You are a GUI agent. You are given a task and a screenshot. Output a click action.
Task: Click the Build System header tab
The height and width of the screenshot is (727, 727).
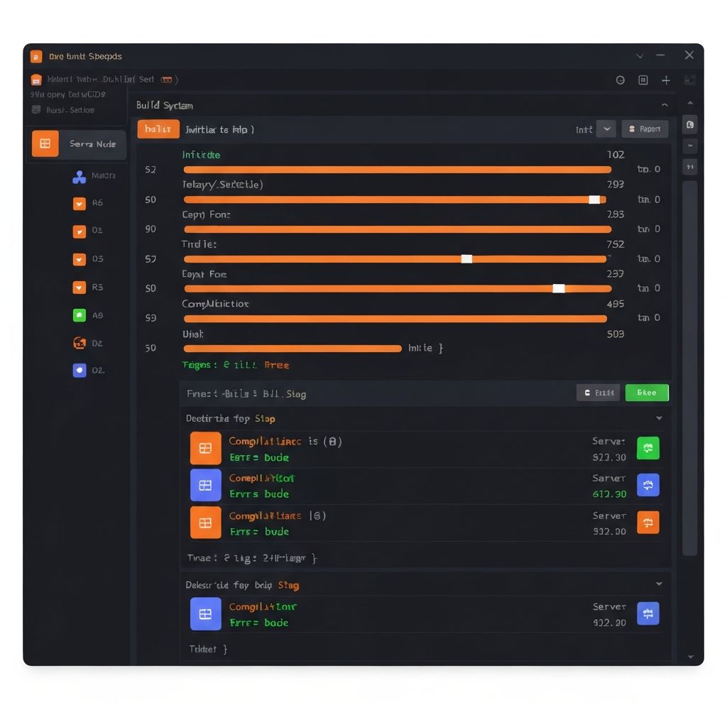pos(165,104)
